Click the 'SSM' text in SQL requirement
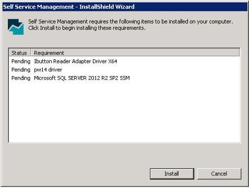 click(x=125, y=78)
